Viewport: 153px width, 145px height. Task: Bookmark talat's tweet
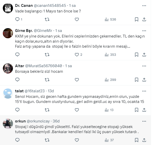click(x=136, y=110)
